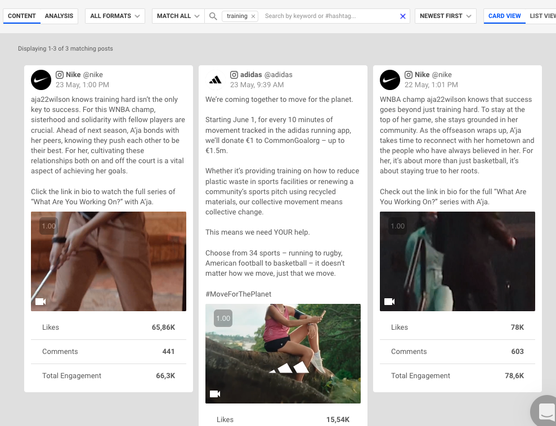Remove the 'training' keyword tag
This screenshot has width=556, height=426.
(x=253, y=16)
